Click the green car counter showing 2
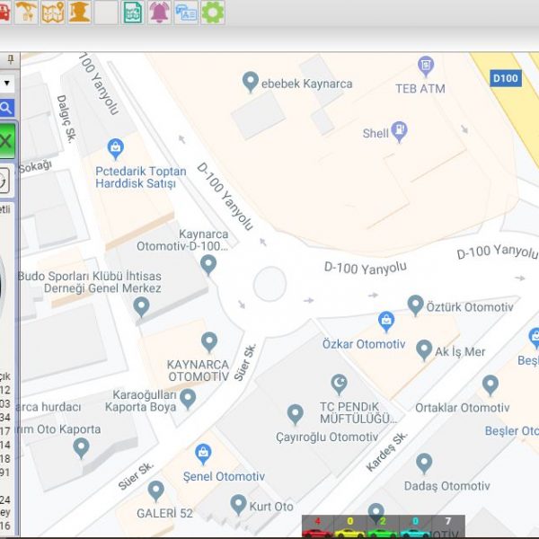 [383, 526]
